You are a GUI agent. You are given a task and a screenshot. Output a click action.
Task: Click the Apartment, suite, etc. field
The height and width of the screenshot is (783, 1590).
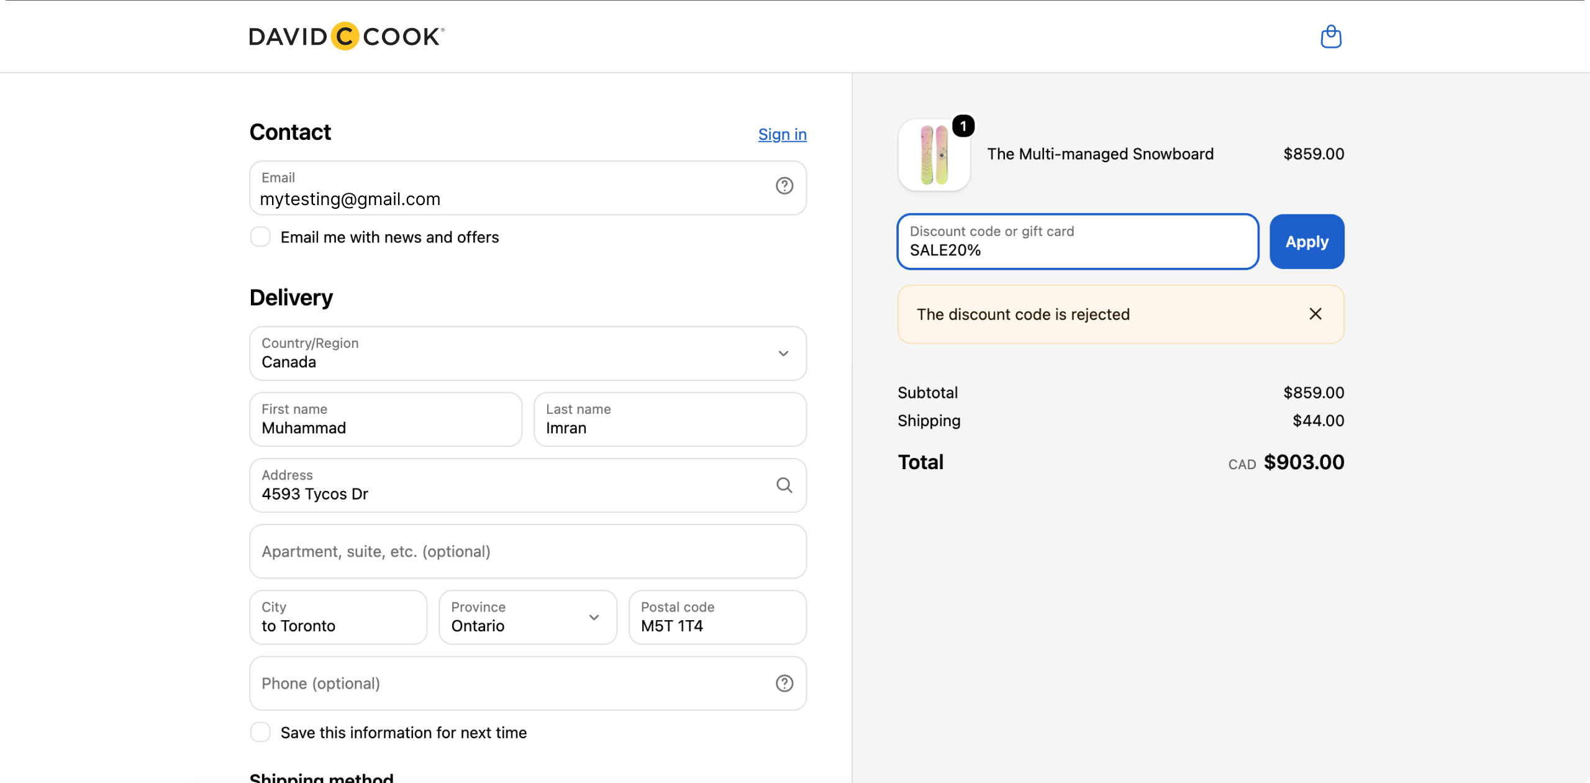tap(528, 552)
